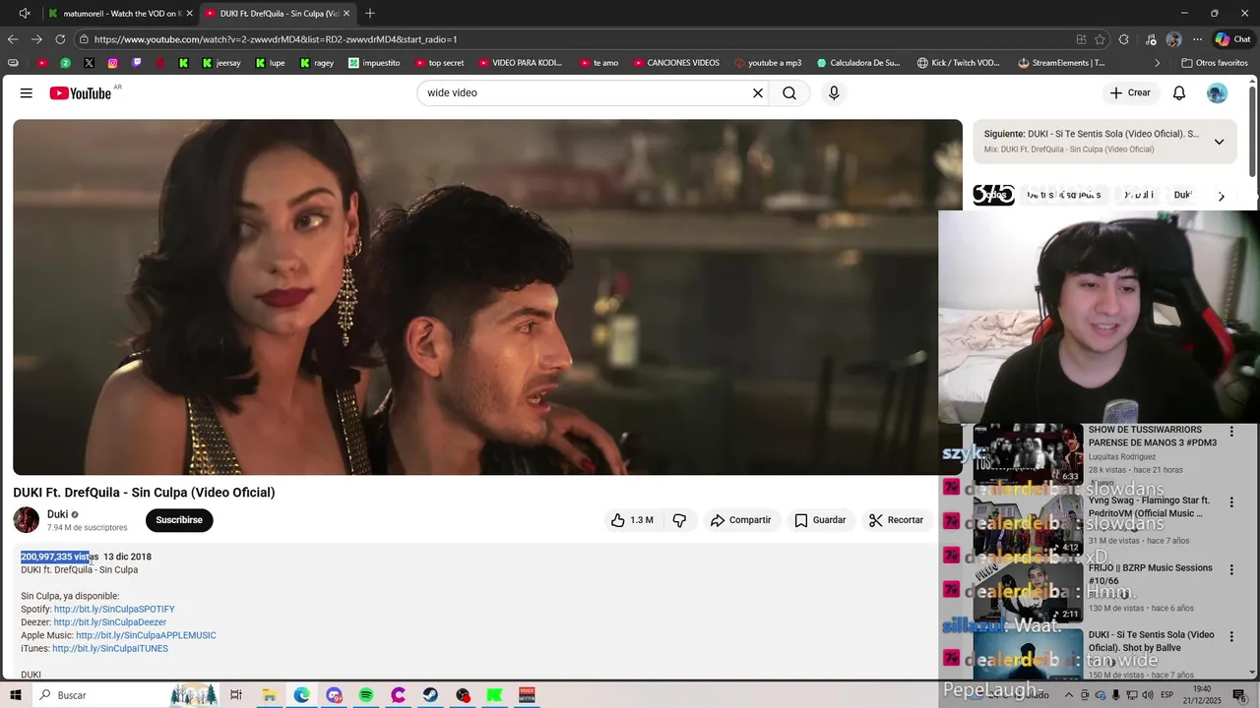The height and width of the screenshot is (708, 1260).
Task: Open the SinCulpaDeezer link
Action: [110, 622]
